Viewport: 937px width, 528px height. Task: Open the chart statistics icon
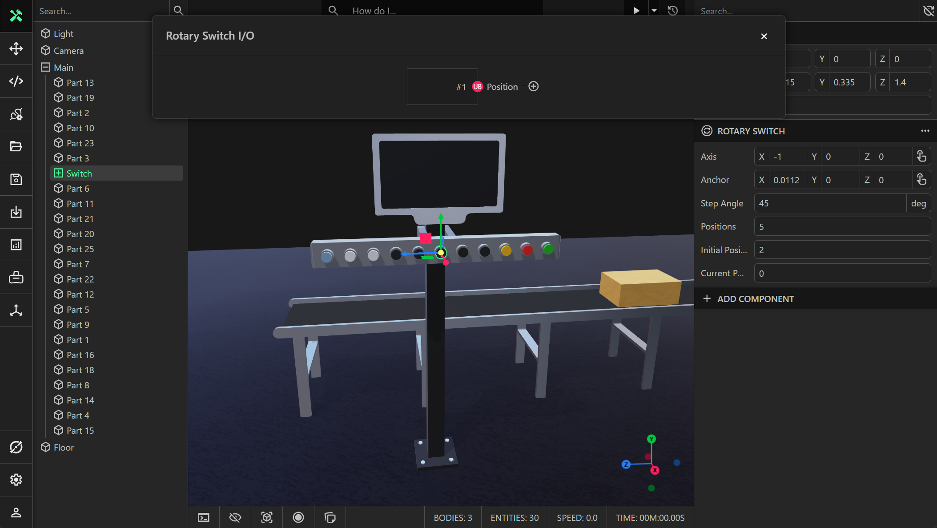[16, 245]
